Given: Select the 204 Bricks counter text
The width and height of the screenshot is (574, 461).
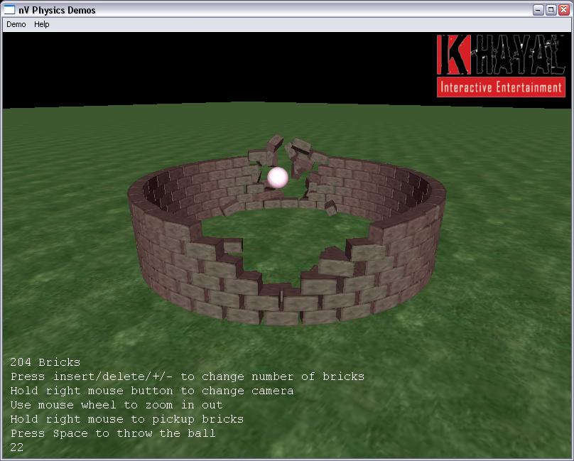Looking at the screenshot, I should point(45,362).
